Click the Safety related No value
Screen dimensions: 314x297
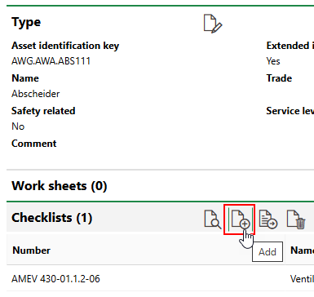click(x=18, y=126)
